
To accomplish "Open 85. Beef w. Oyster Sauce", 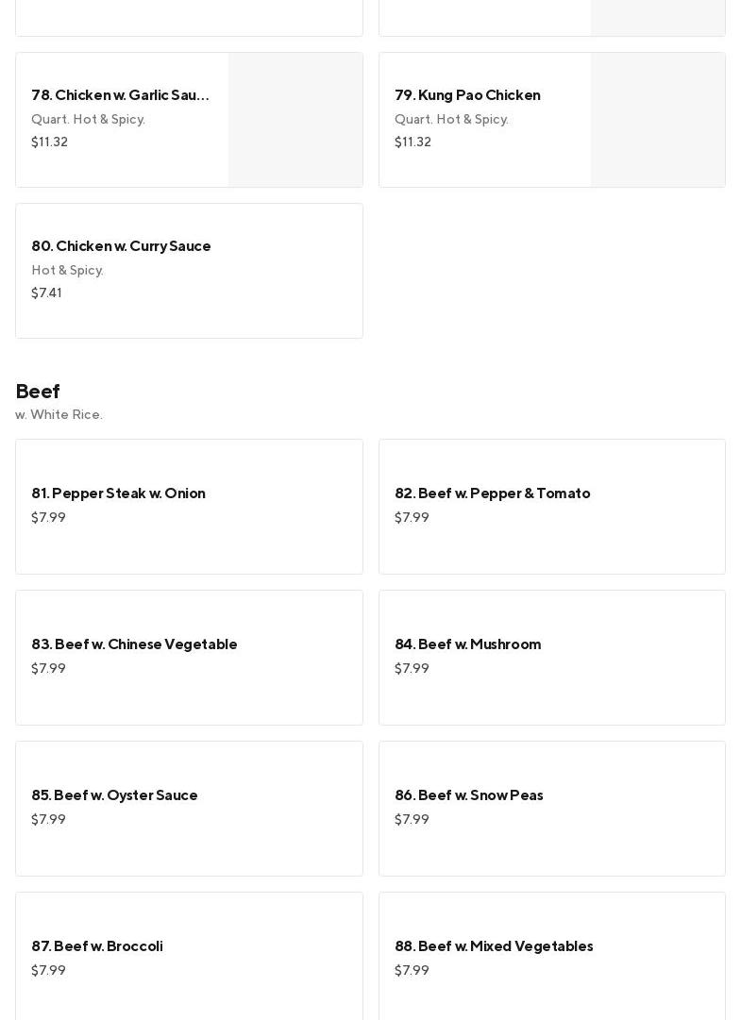I will (114, 795).
